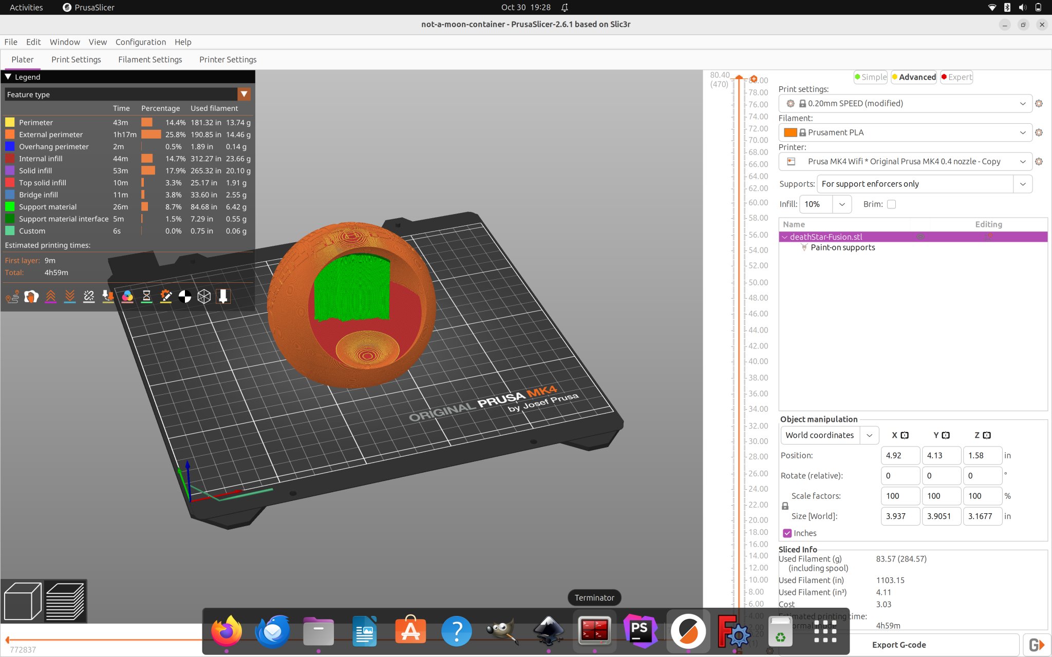Click the Prusament PLA orange color swatch
The height and width of the screenshot is (657, 1052).
[790, 132]
